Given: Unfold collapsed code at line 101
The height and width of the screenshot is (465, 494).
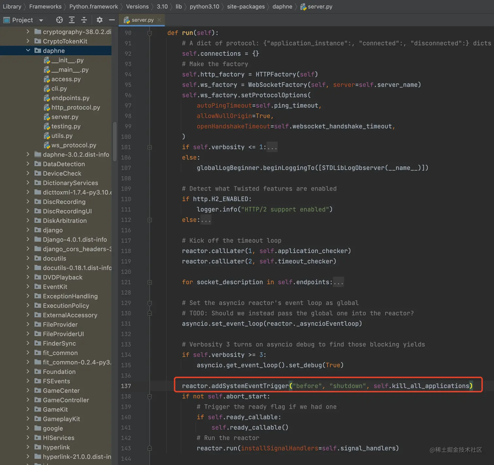Looking at the screenshot, I should click(150, 147).
